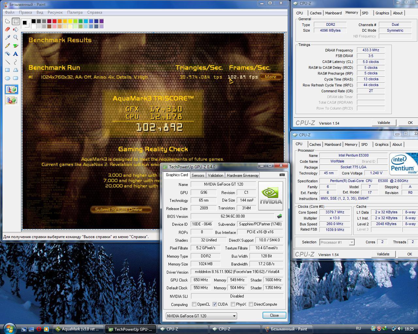
Task: Launch Opera from the quick launch bar
Action: click(x=39, y=329)
